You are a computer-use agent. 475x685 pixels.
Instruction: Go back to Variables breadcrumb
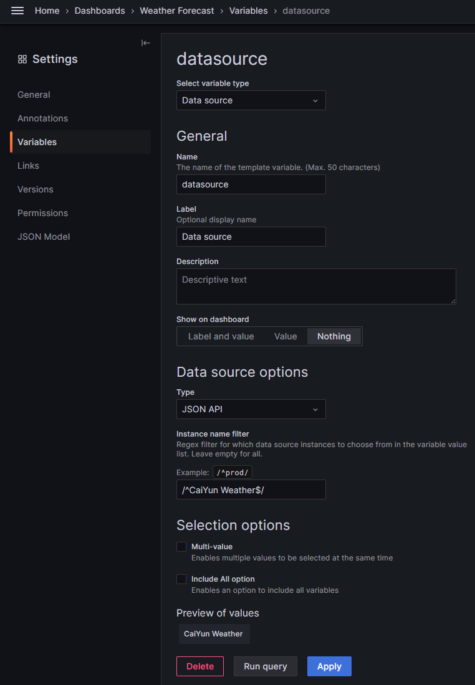[249, 11]
